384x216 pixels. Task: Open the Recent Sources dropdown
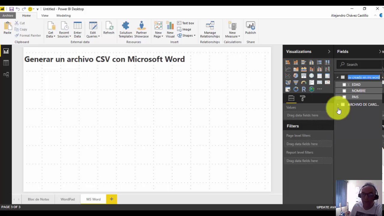tap(64, 30)
